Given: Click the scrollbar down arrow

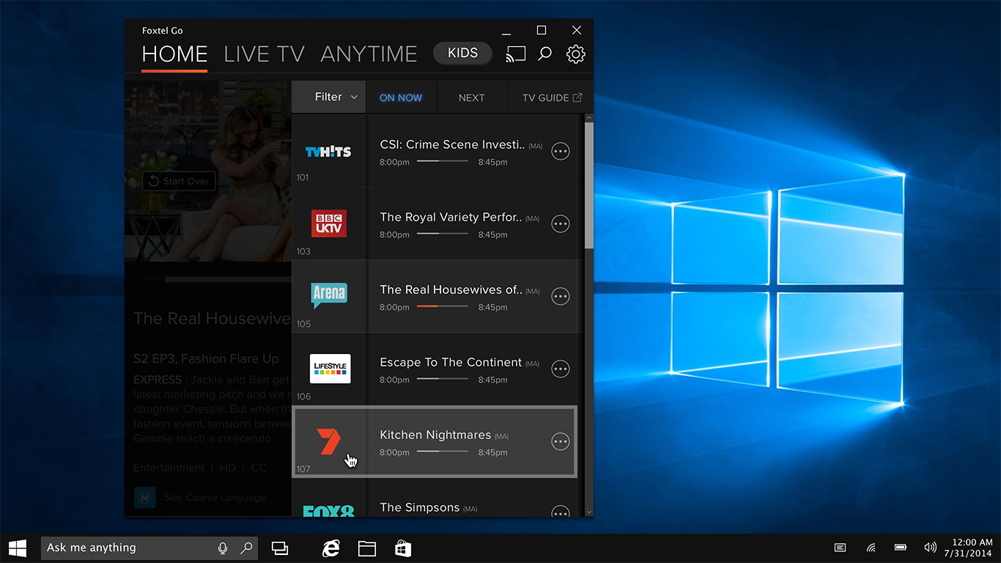Looking at the screenshot, I should click(588, 512).
